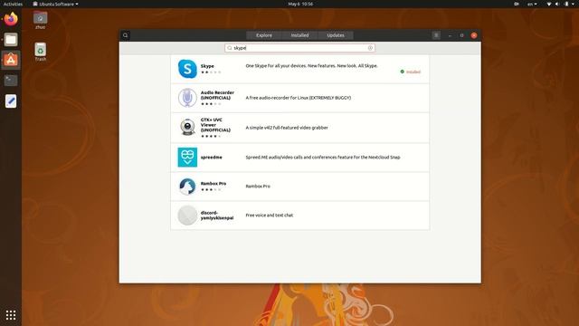
Task: Click the Audio Recorder microphone icon
Action: coord(187,98)
